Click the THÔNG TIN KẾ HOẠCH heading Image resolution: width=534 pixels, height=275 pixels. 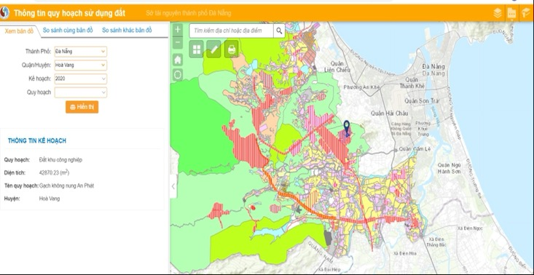(37, 140)
